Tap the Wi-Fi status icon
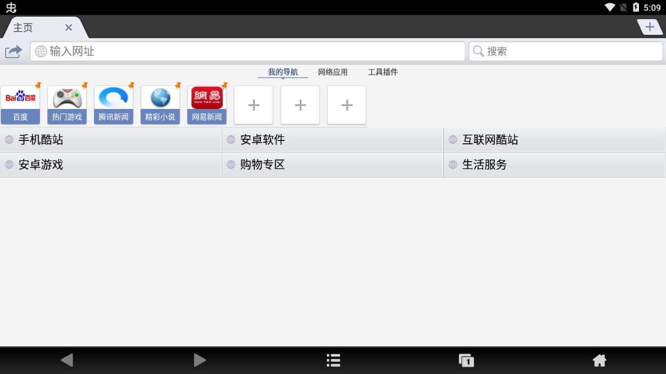 click(610, 7)
